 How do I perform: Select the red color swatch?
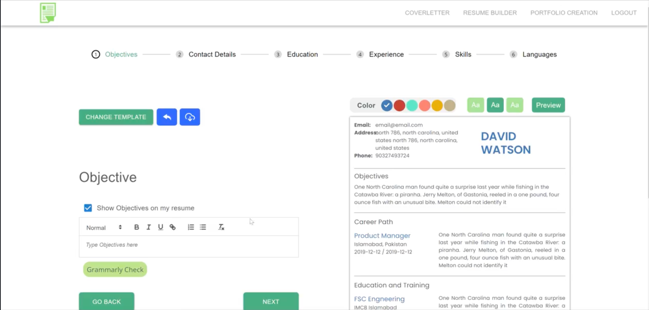pos(399,105)
